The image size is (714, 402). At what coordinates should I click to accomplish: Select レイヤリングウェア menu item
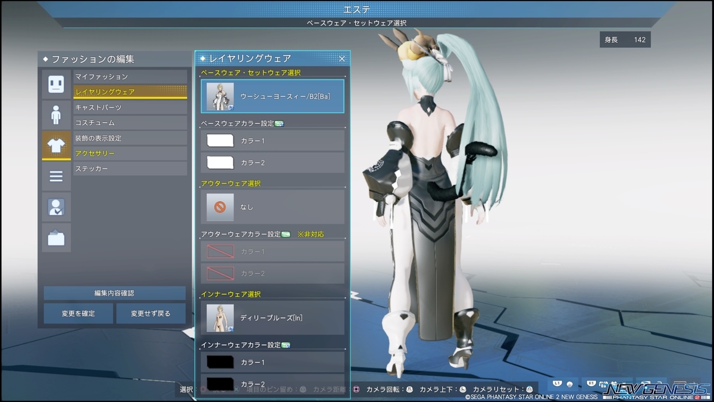pos(130,92)
